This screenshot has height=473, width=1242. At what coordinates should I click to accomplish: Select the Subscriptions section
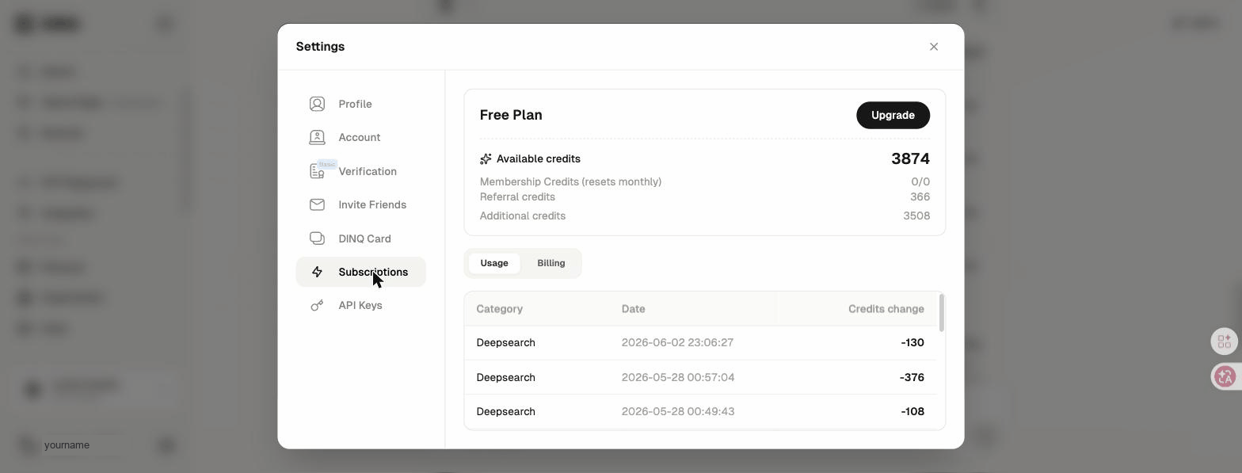click(x=360, y=272)
